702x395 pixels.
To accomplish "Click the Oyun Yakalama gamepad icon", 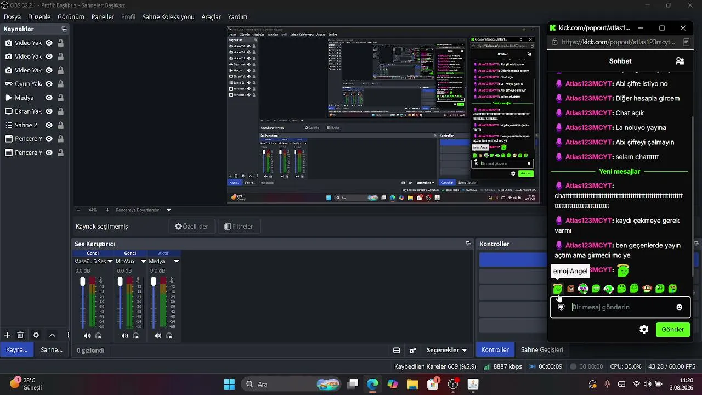I will [x=9, y=84].
